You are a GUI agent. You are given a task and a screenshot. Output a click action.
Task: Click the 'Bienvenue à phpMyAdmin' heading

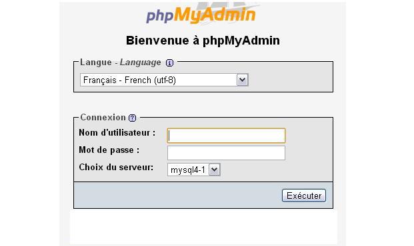(x=203, y=41)
